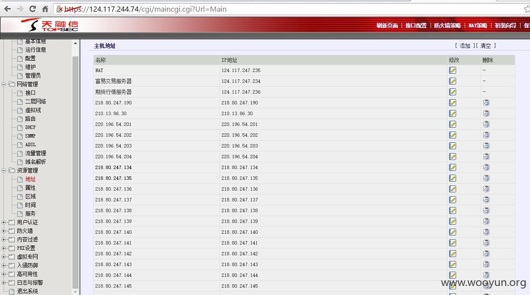
Task: Delete the 218.80.247.134 address entry
Action: (x=486, y=167)
